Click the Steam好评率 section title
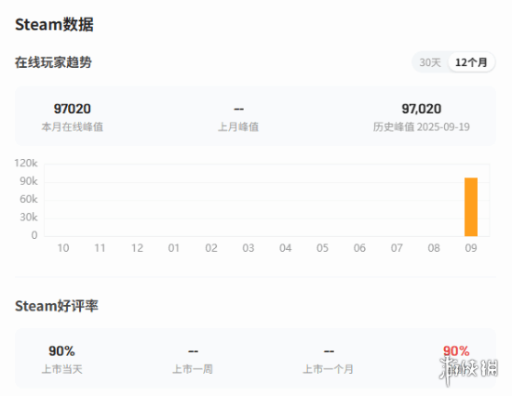This screenshot has height=396, width=512. 57,306
